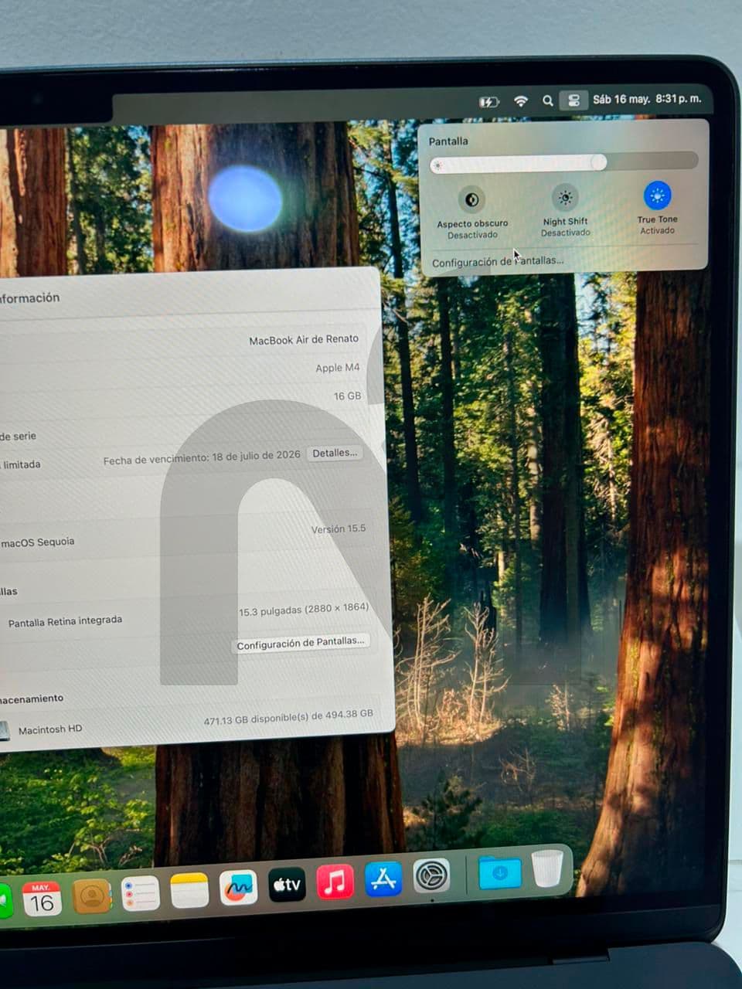
Task: Click '471.13 GB disponible(s) de 494.38 GB'
Action: (x=288, y=717)
